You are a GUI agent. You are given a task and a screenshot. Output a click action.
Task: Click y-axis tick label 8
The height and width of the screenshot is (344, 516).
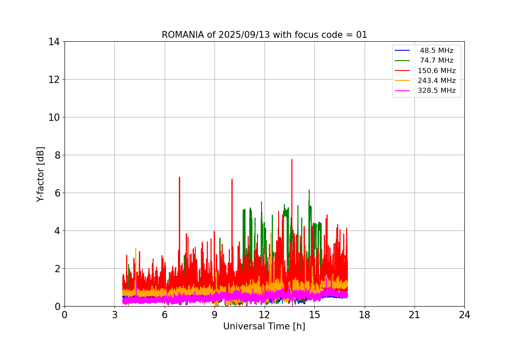57,155
